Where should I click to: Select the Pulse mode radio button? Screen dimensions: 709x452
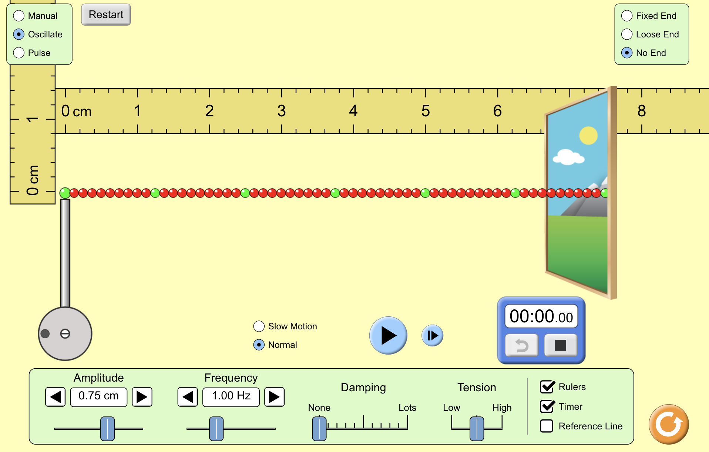coord(19,53)
